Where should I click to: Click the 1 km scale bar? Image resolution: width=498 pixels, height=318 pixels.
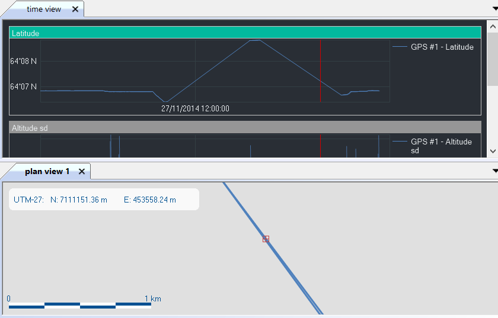point(79,306)
